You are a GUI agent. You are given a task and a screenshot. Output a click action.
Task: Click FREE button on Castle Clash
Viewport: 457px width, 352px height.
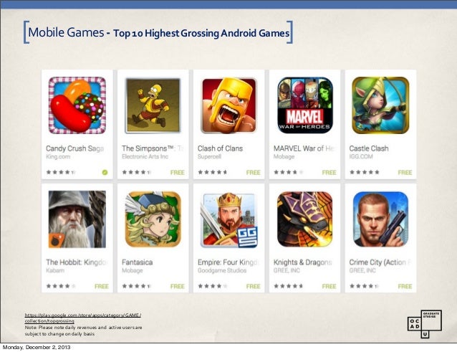[405, 172]
